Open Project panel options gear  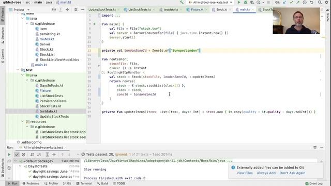click(76, 9)
